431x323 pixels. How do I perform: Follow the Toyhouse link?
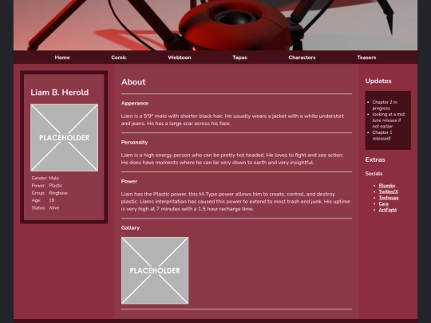(389, 198)
